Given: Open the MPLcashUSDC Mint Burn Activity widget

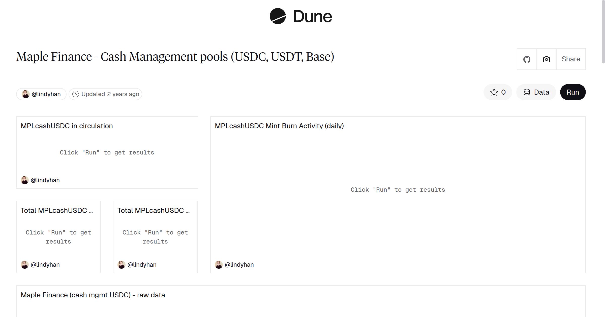Looking at the screenshot, I should pos(279,126).
